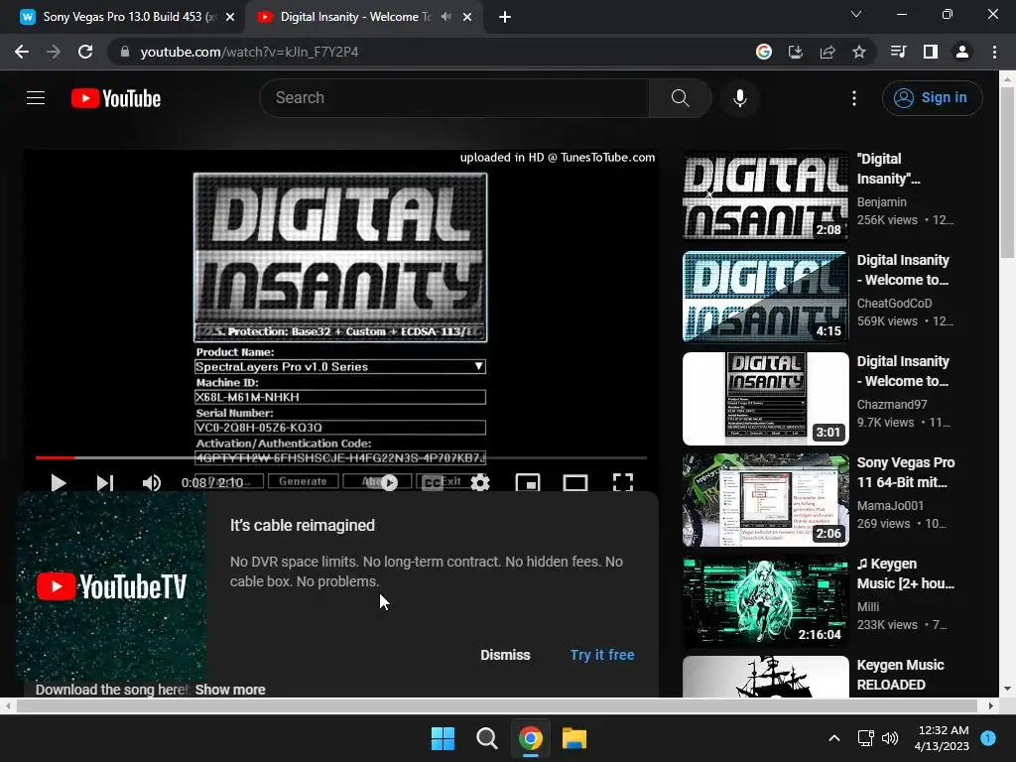Open the Chrome profile icon

[962, 52]
